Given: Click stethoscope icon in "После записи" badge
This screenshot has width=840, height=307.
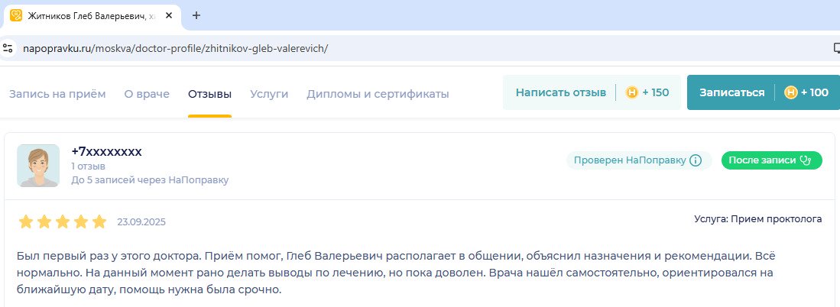Looking at the screenshot, I should 804,160.
